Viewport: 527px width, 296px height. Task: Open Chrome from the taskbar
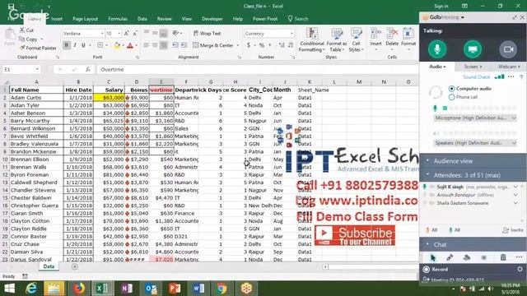coord(222,289)
